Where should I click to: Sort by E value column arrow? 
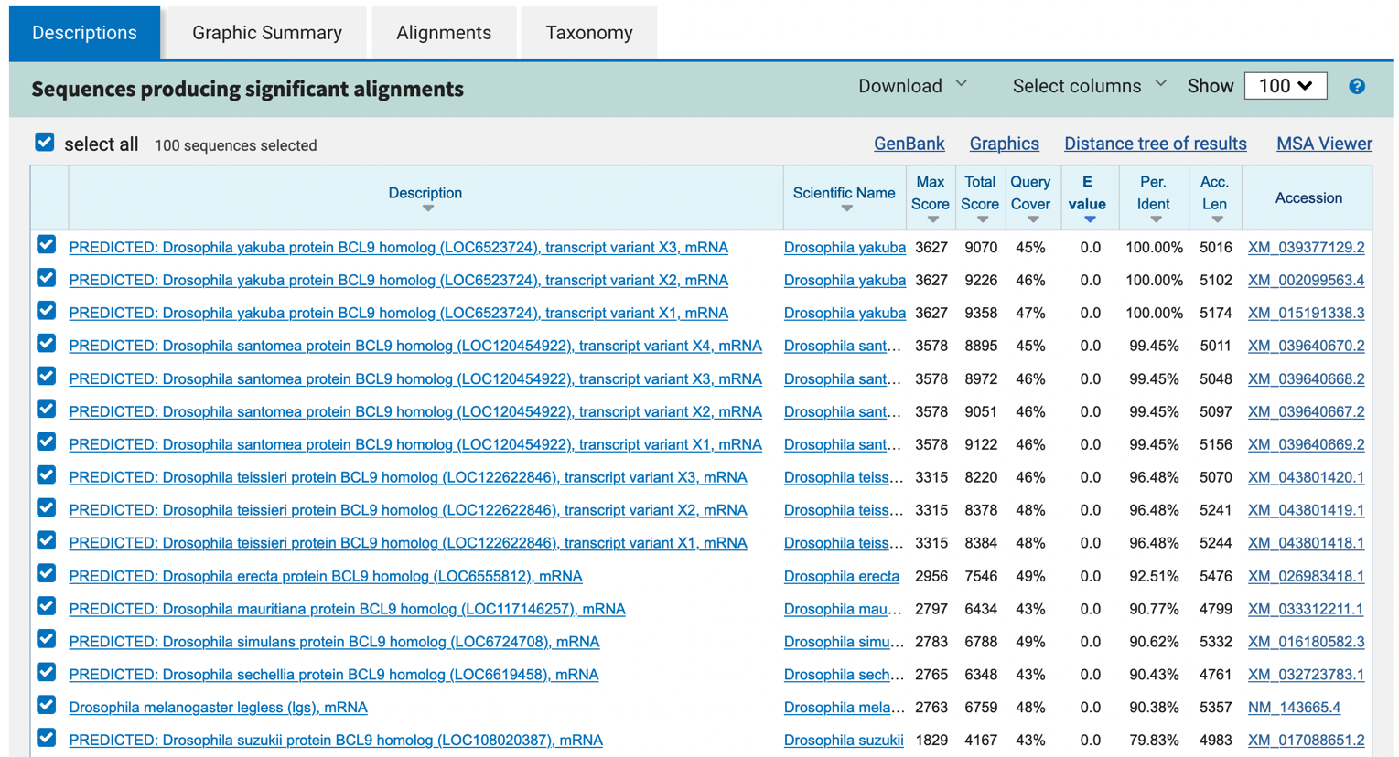point(1089,220)
